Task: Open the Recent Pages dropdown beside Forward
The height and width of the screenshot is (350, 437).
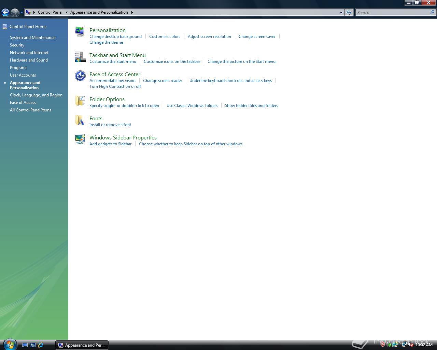Action: point(22,13)
